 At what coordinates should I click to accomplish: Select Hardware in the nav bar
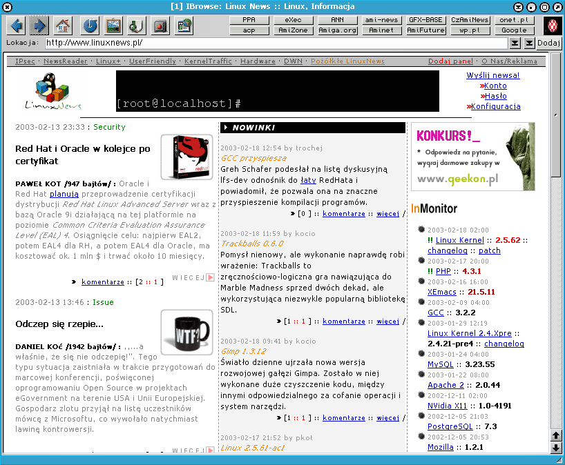click(x=258, y=61)
